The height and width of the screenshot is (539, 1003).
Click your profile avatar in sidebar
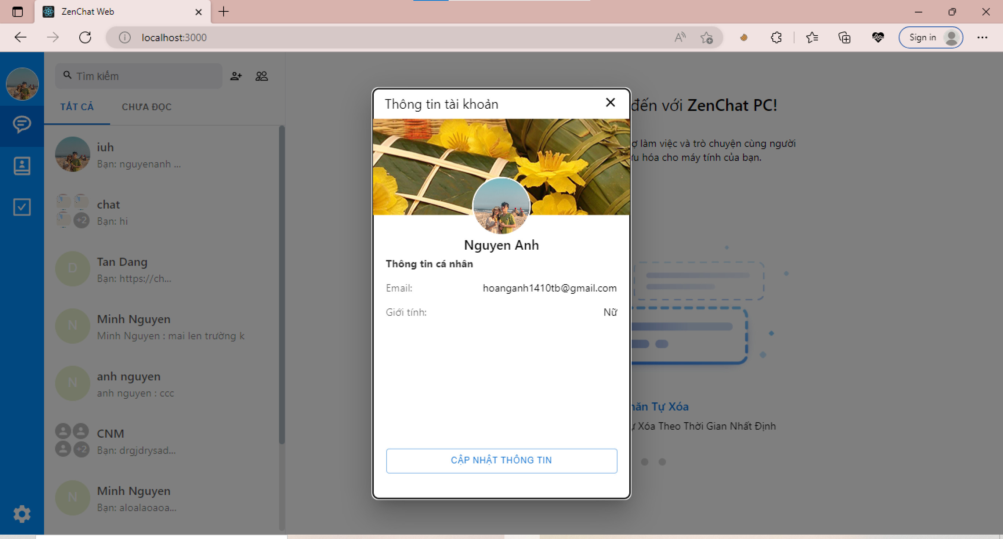[x=22, y=84]
